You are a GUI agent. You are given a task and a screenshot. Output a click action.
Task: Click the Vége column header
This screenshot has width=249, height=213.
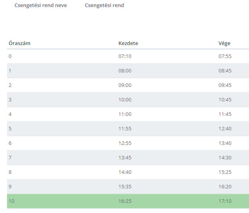pos(224,43)
